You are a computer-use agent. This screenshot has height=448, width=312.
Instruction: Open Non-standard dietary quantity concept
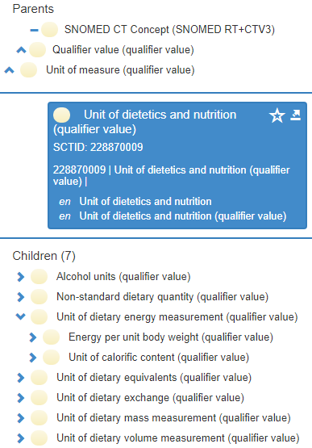(162, 297)
